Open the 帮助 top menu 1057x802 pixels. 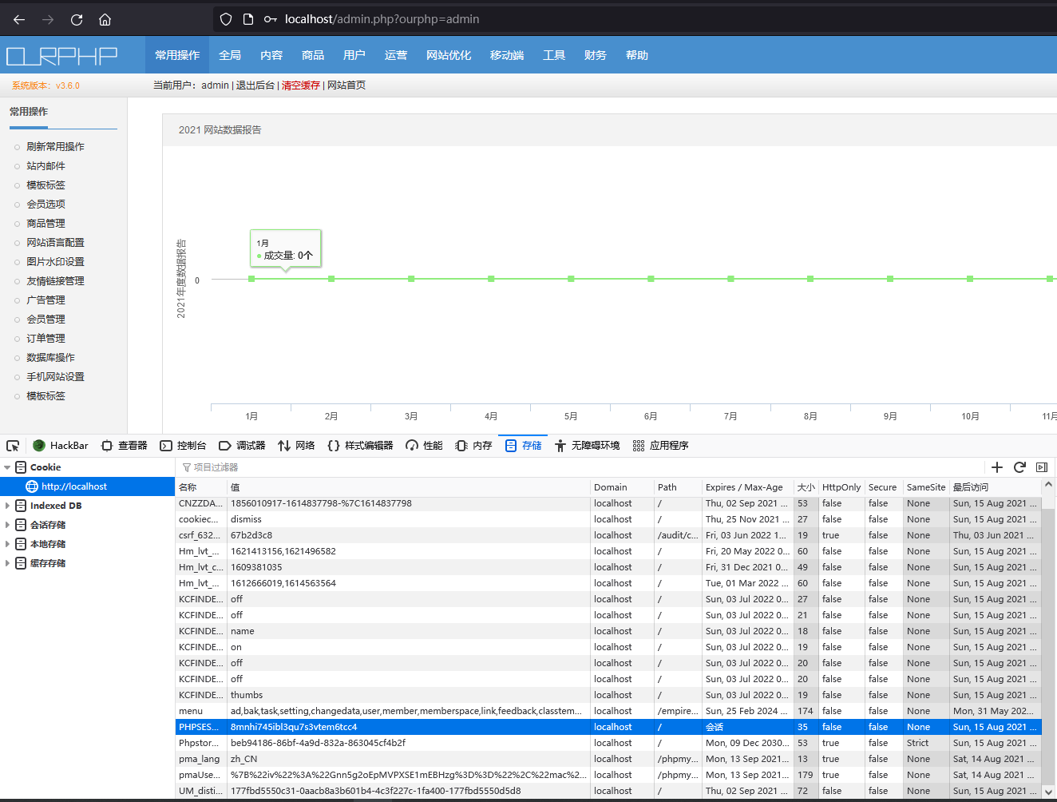point(637,55)
